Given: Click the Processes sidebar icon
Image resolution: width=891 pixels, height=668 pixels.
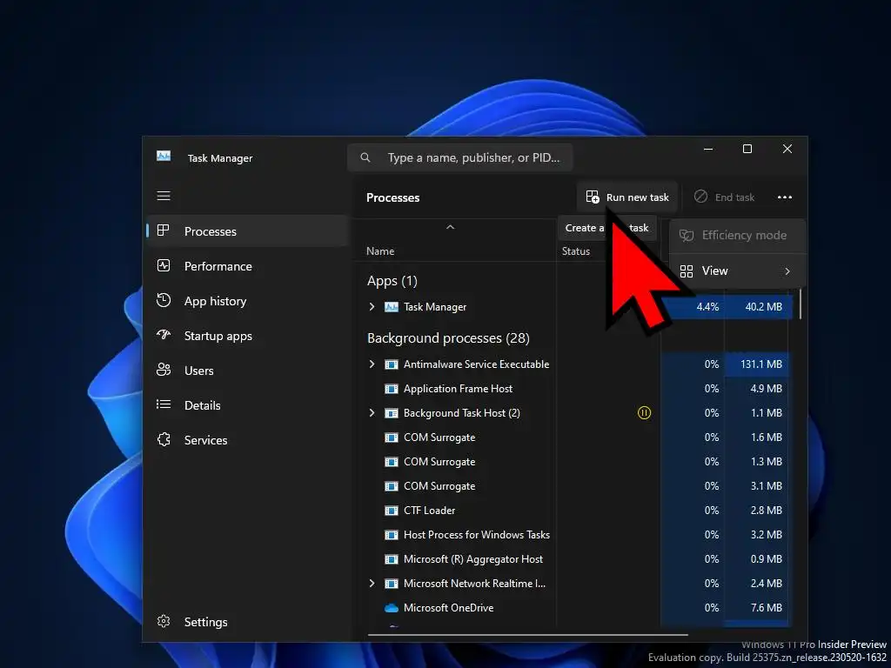Looking at the screenshot, I should (164, 230).
